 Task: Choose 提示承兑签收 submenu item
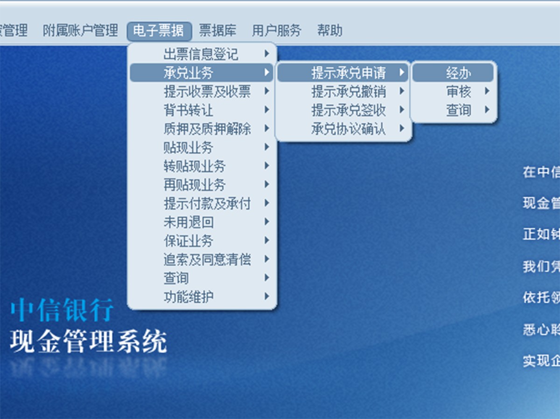[343, 110]
